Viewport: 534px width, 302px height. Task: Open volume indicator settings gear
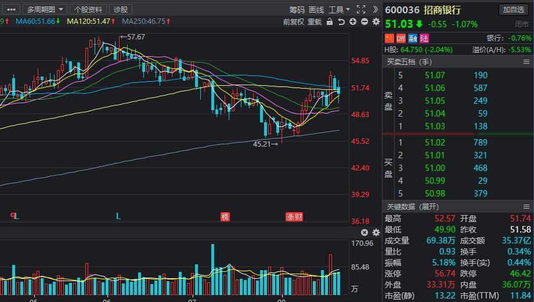pyautogui.click(x=376, y=232)
